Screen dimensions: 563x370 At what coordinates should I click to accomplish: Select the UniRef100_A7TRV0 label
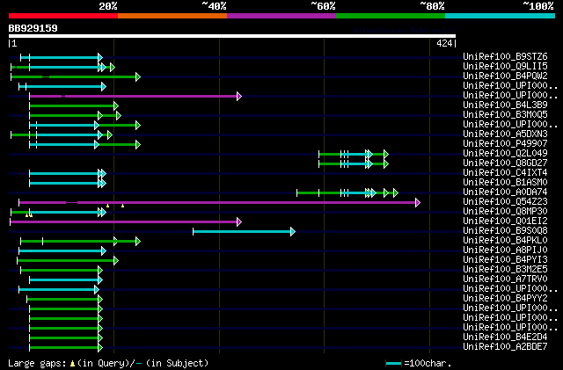tap(505, 279)
